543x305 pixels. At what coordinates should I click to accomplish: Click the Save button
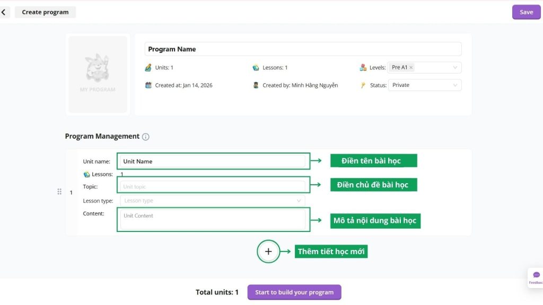[x=526, y=12]
